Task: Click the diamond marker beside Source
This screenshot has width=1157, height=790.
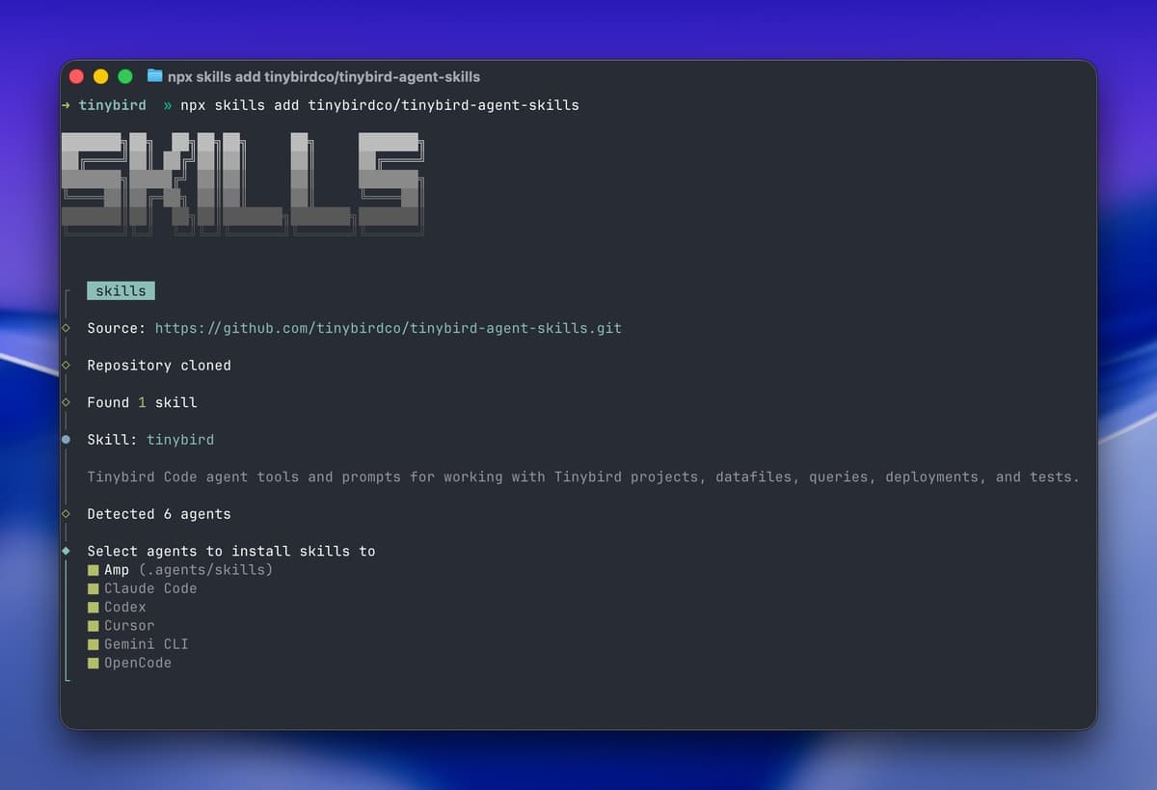Action: pos(66,328)
